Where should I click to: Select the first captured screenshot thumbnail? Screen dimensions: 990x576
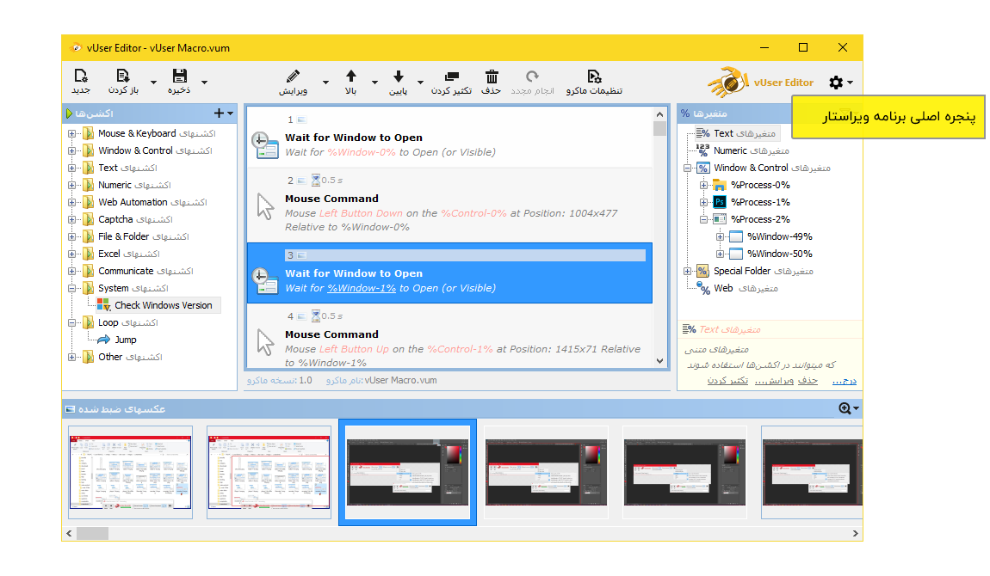click(x=130, y=471)
